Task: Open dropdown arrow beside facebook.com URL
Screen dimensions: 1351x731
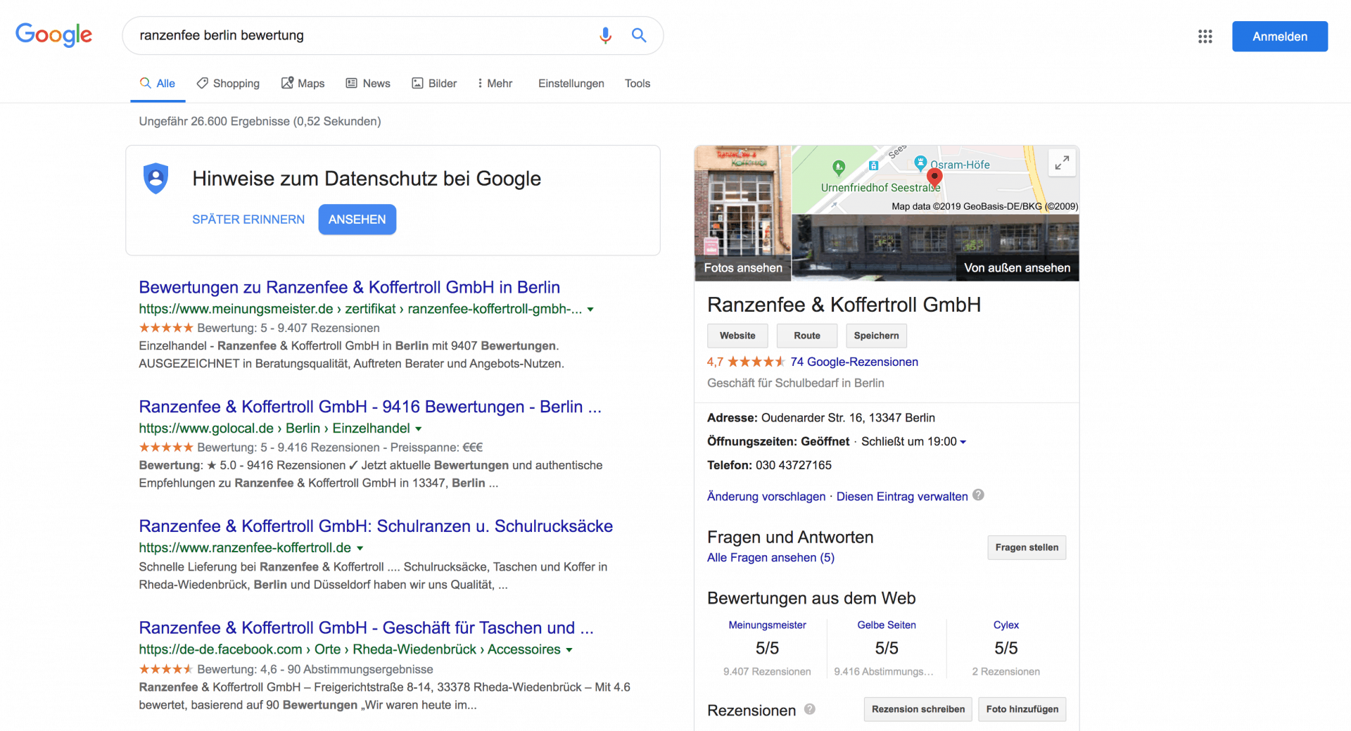Action: pyautogui.click(x=569, y=650)
